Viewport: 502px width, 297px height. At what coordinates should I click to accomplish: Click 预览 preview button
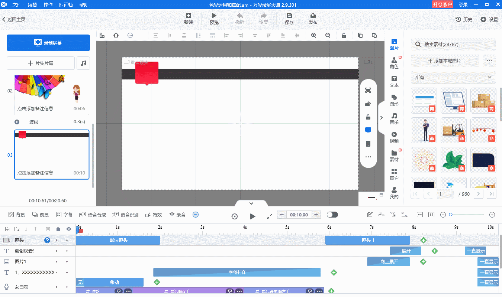214,19
